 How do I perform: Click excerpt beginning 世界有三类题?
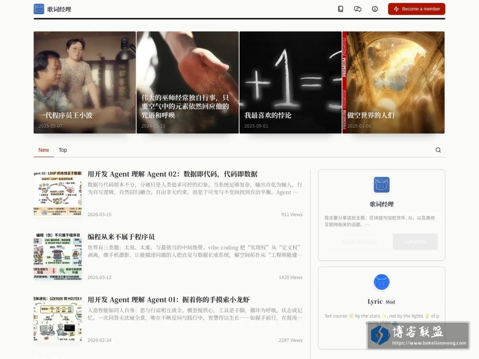(195, 251)
